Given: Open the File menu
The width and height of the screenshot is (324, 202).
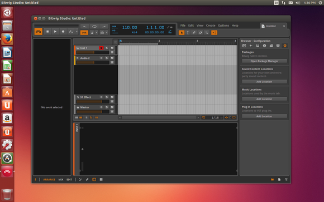Looking at the screenshot, I should click(183, 26).
